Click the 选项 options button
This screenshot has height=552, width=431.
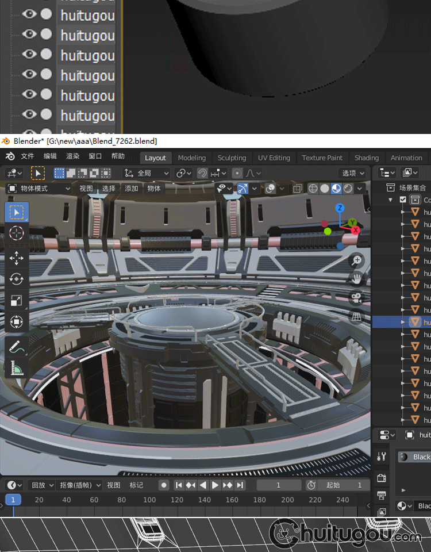[352, 173]
